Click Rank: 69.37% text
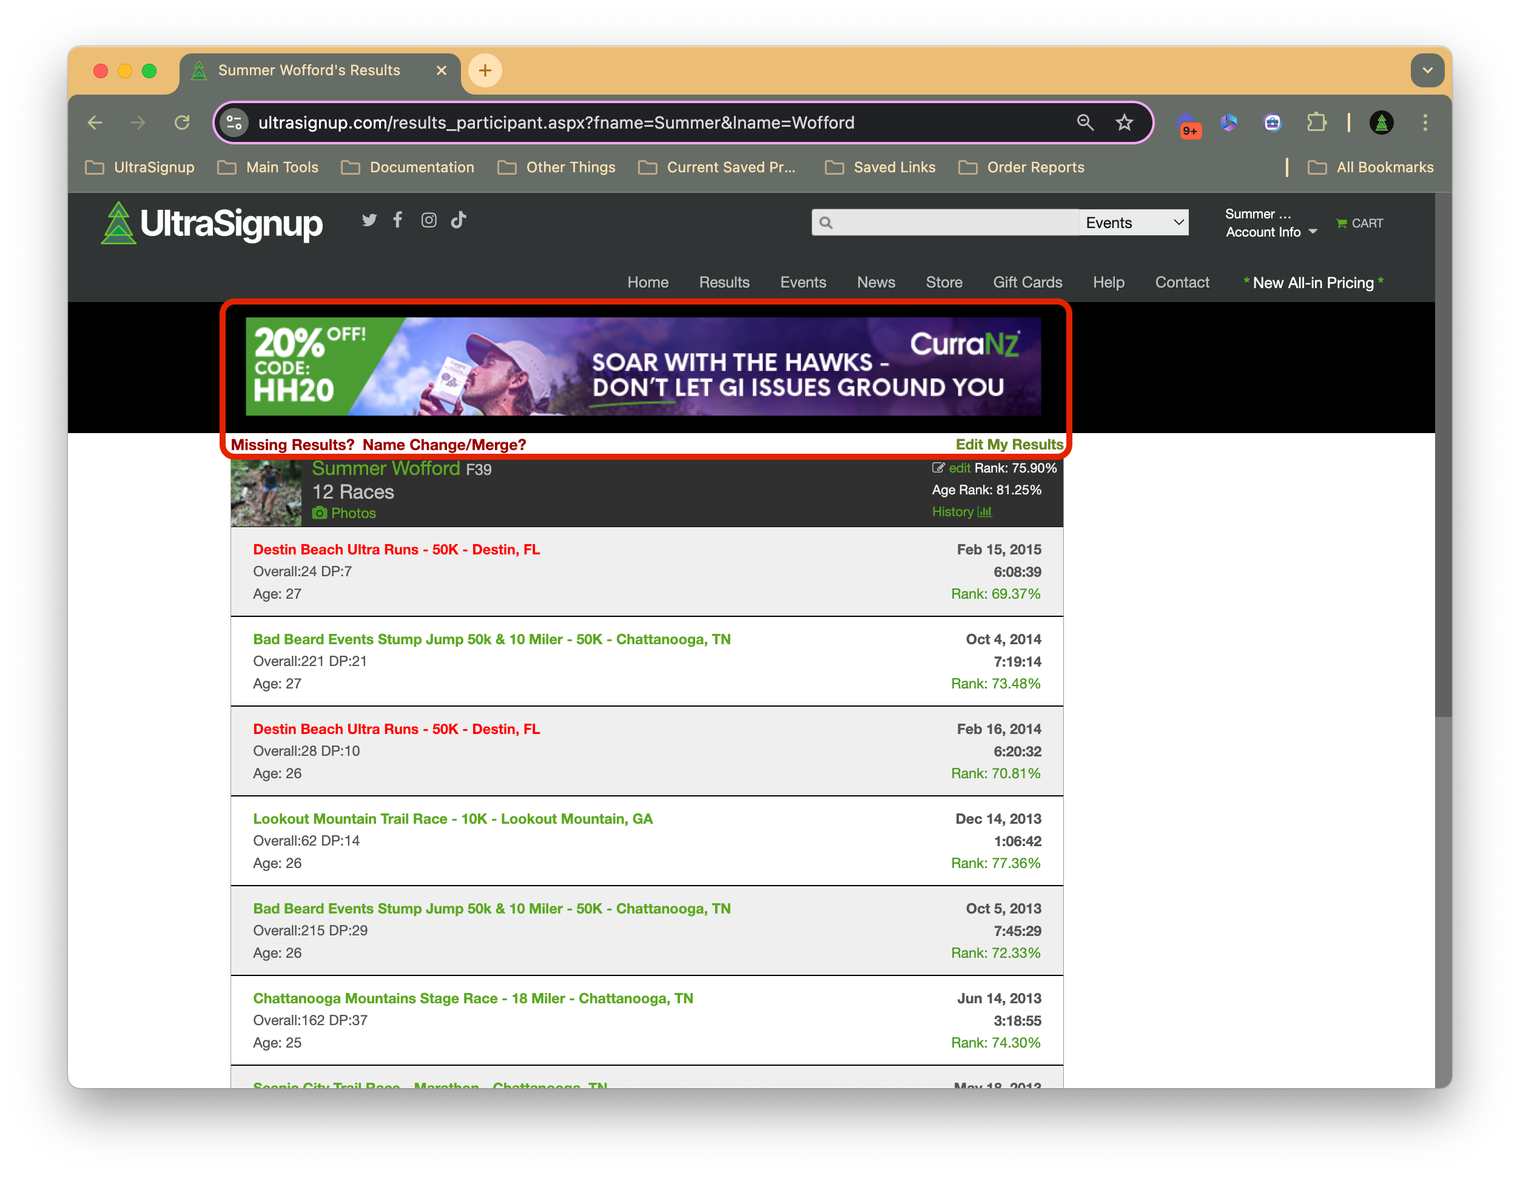Screen dimensions: 1520x1178 click(995, 594)
